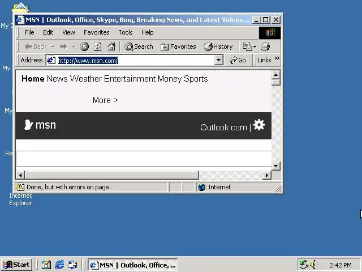The width and height of the screenshot is (362, 272).
Task: Open the News link
Action: pyautogui.click(x=57, y=79)
